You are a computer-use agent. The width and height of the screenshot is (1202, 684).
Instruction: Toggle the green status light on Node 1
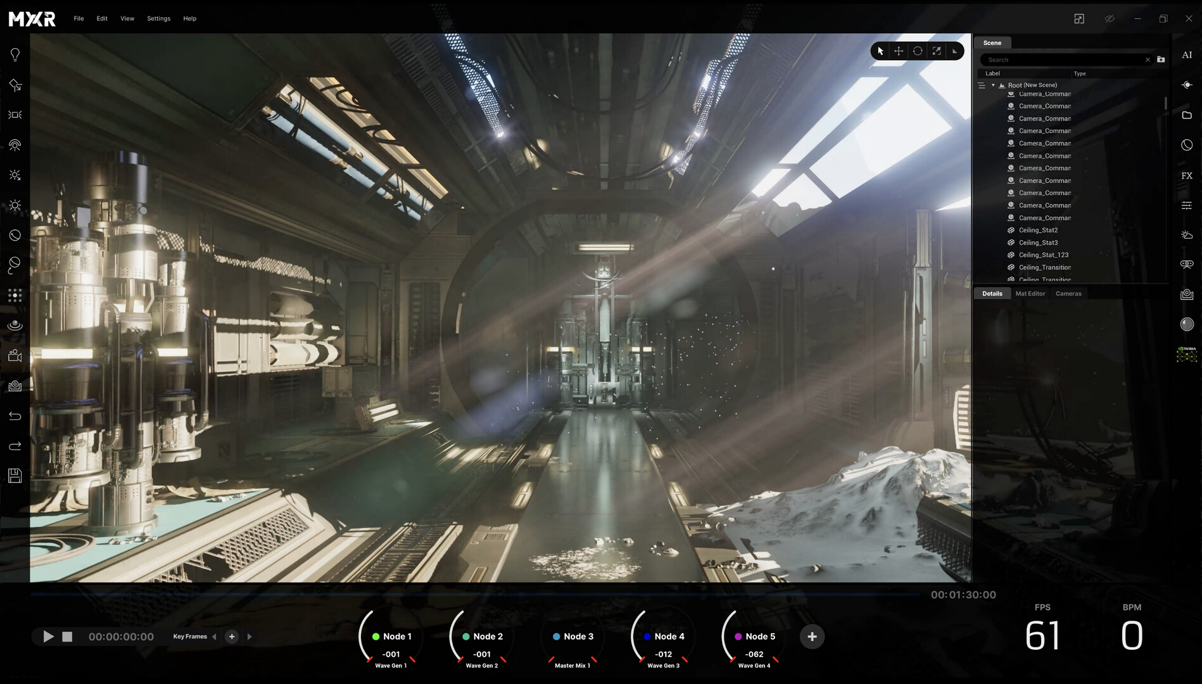[x=376, y=636]
